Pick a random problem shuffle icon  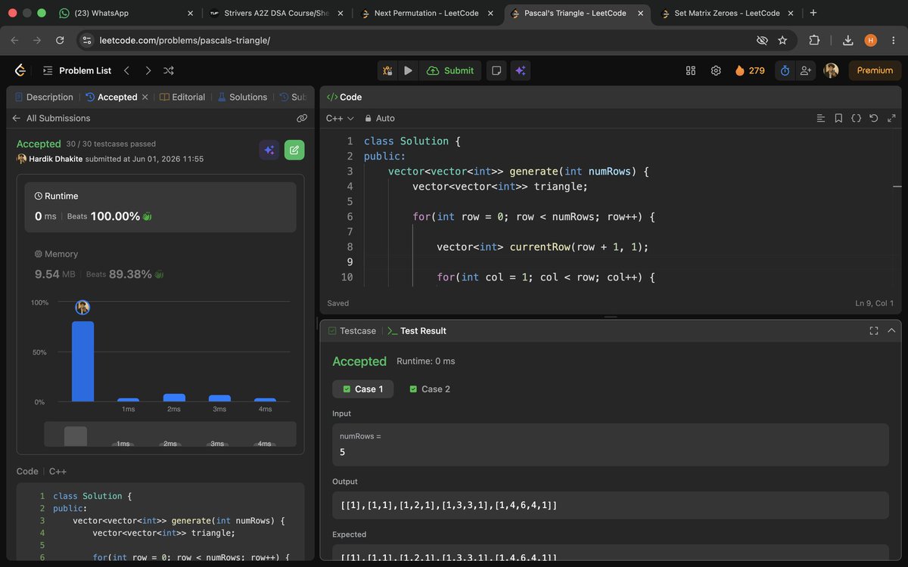(x=169, y=70)
